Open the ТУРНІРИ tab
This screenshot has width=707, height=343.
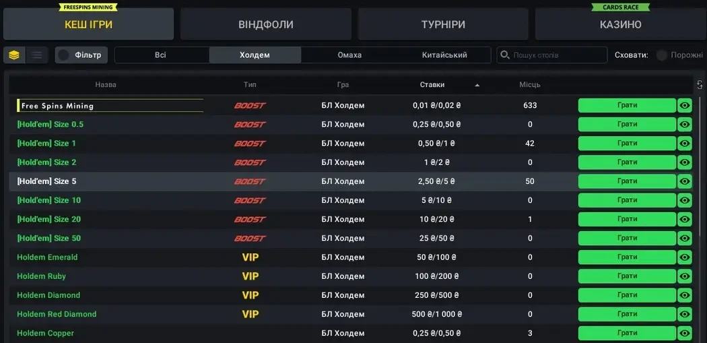point(443,25)
